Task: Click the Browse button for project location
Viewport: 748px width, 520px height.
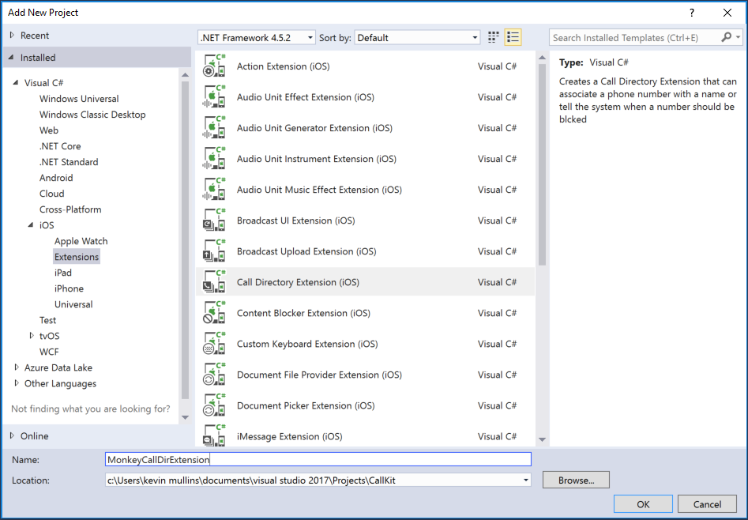Action: [575, 480]
